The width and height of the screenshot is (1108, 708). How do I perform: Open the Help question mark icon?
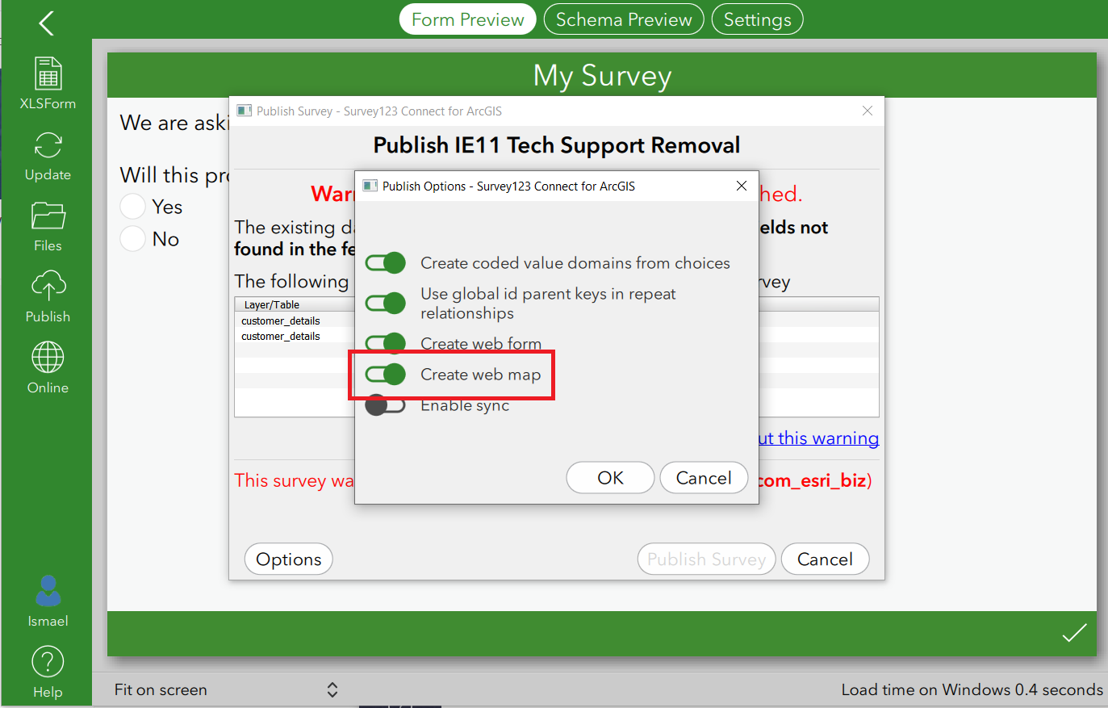tap(48, 662)
